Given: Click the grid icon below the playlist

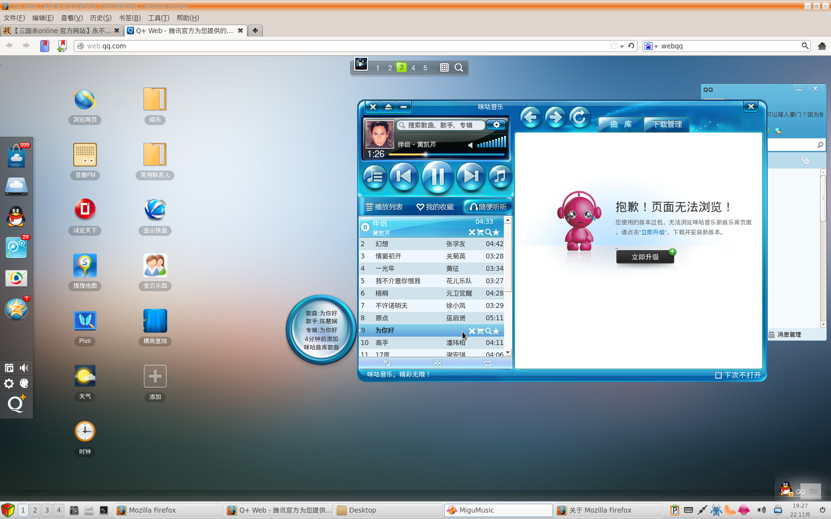Looking at the screenshot, I should (x=437, y=363).
